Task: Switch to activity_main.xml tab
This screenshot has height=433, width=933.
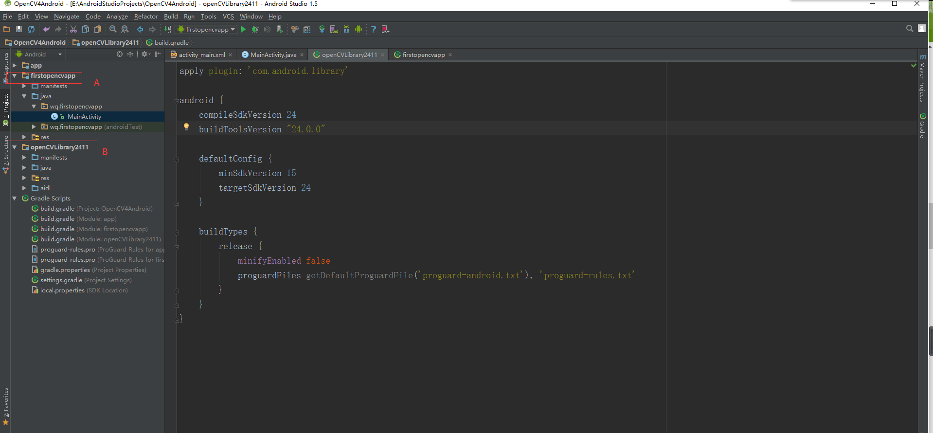Action: 201,54
